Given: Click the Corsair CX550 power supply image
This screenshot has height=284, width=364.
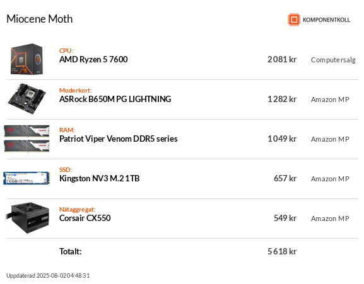Looking at the screenshot, I should (26, 218).
